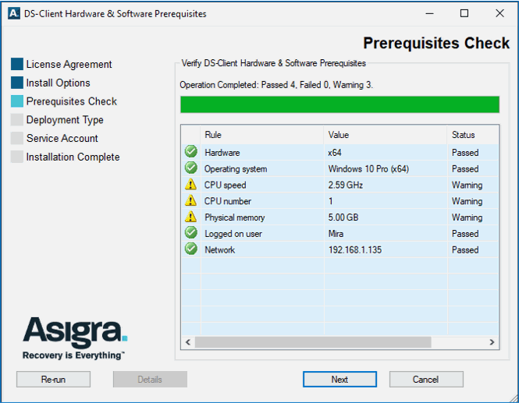Click the warning icon beside CPU number
519x403 pixels.
(190, 200)
